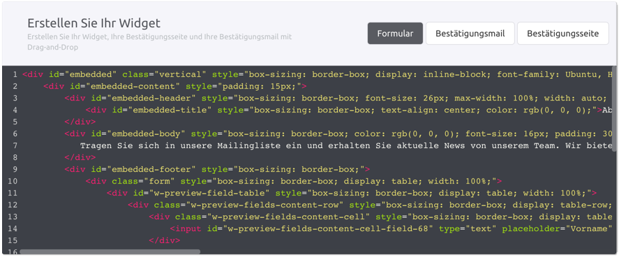Click the w-preview-field-table div line
Image resolution: width=619 pixels, height=257 pixels.
tap(351, 193)
